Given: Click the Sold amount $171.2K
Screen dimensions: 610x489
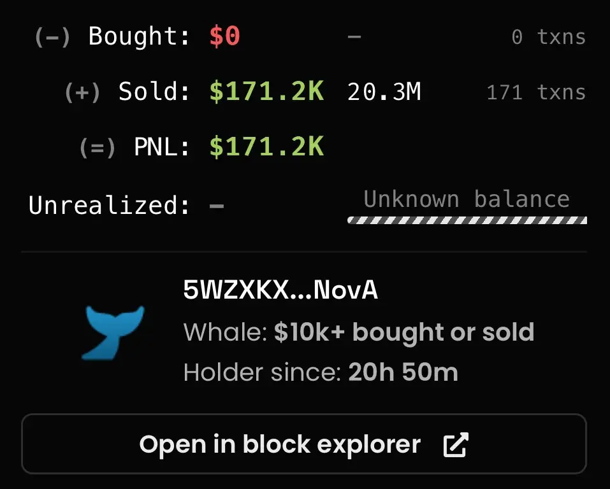Looking at the screenshot, I should coord(266,92).
